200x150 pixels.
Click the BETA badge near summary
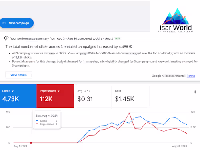click(118, 38)
